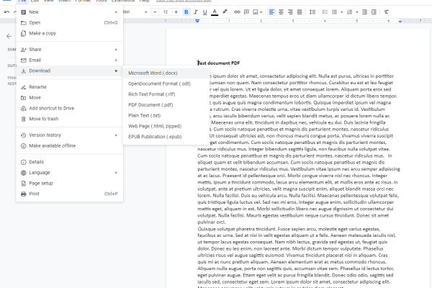
Task: Toggle underline formatting
Action: (x=205, y=12)
